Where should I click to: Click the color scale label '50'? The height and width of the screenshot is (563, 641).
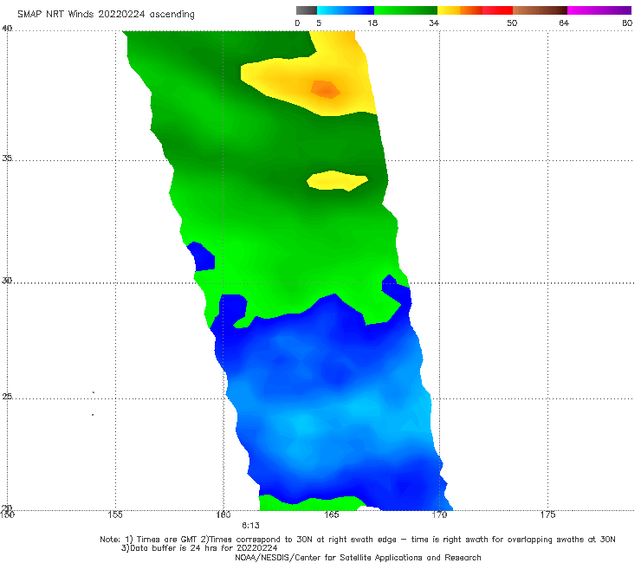512,23
